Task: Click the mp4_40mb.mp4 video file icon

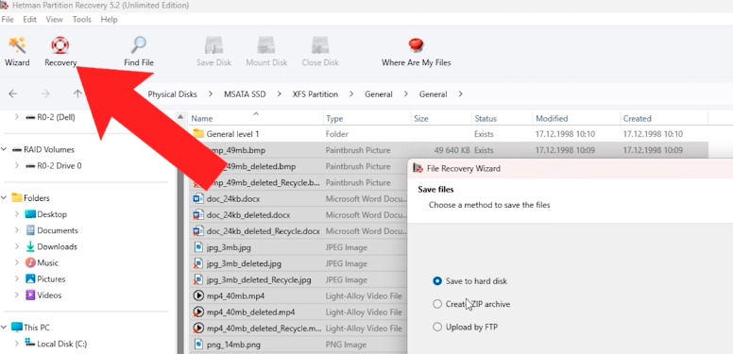Action: point(198,295)
